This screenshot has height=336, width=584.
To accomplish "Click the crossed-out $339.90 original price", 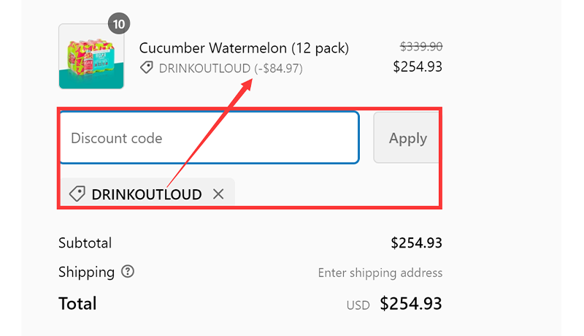I will click(x=421, y=47).
